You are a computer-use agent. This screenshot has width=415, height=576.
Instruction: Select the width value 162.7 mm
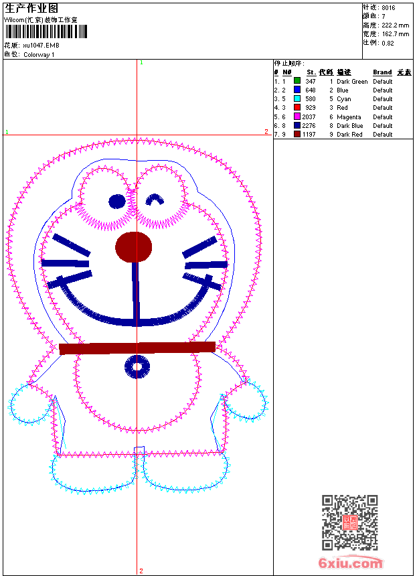tap(395, 34)
